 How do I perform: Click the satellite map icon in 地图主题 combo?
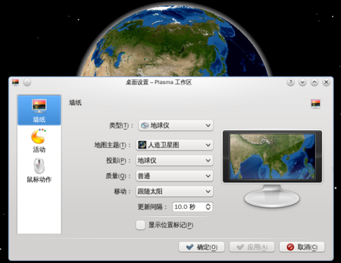(142, 145)
